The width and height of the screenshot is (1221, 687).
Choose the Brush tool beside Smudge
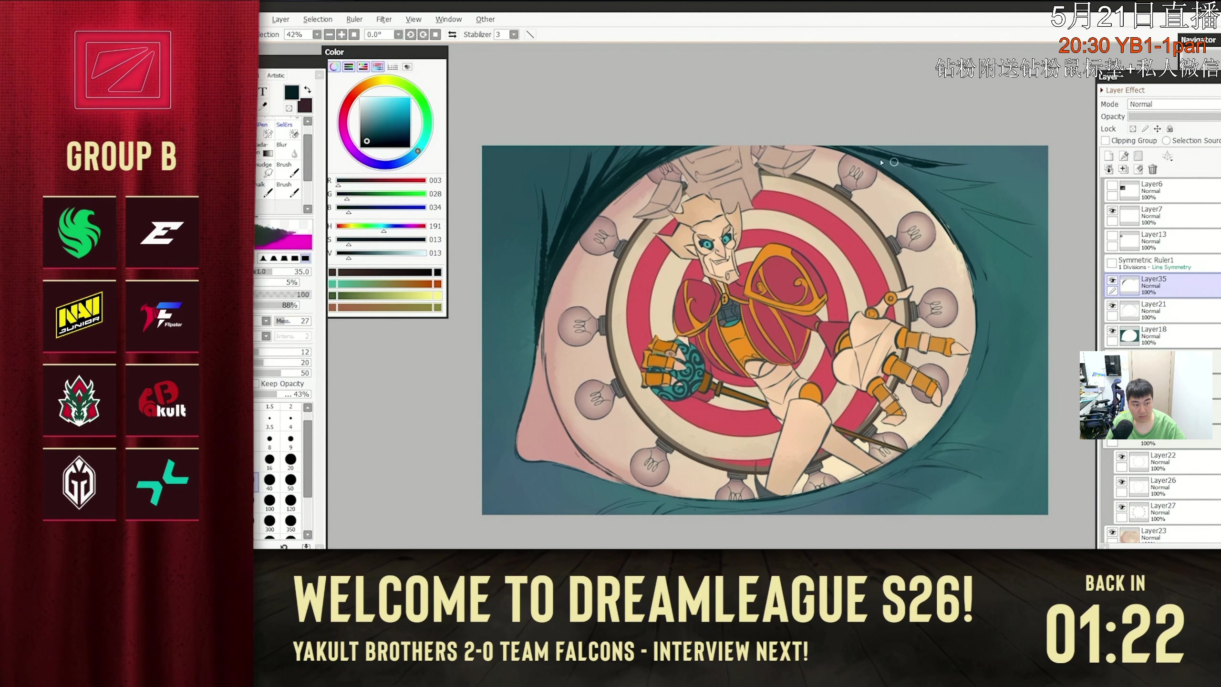point(288,169)
